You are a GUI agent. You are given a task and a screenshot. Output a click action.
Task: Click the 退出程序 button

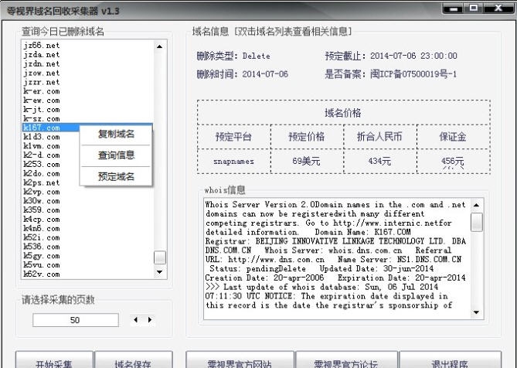click(x=450, y=361)
